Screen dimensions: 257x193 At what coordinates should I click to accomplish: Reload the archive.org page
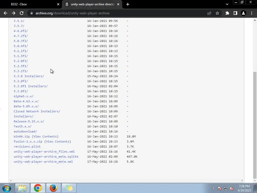(22, 13)
